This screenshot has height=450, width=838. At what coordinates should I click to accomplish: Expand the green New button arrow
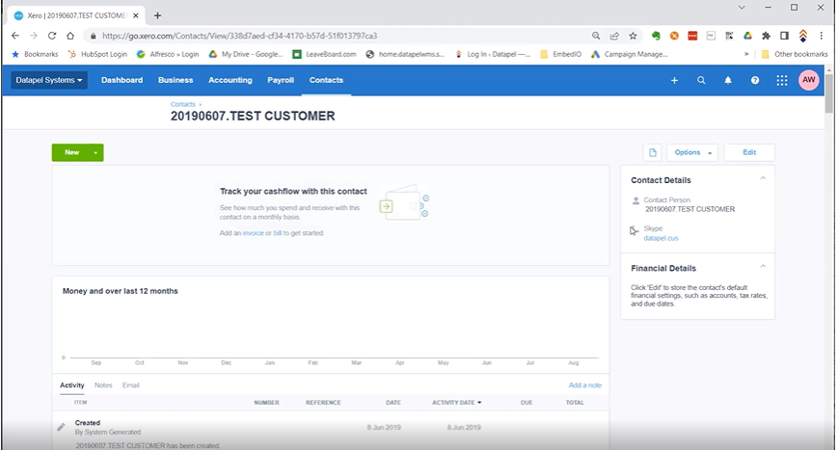(x=95, y=152)
